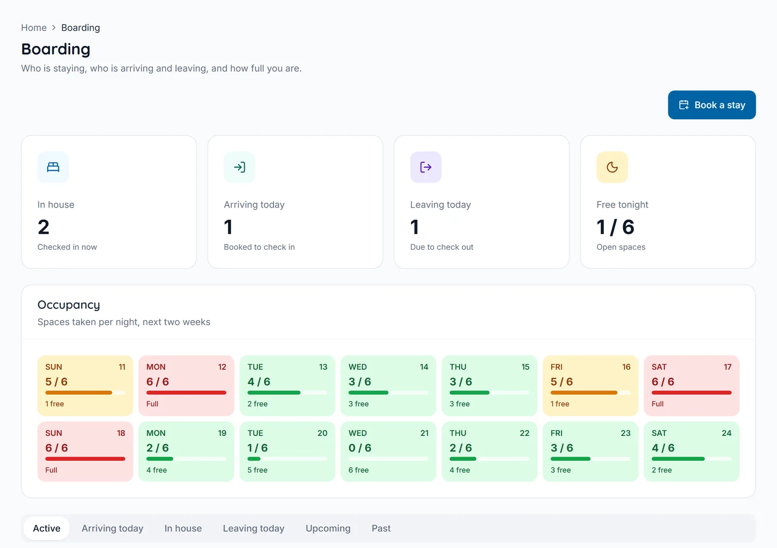Click the Occupancy section heading
Image resolution: width=777 pixels, height=548 pixels.
(68, 305)
